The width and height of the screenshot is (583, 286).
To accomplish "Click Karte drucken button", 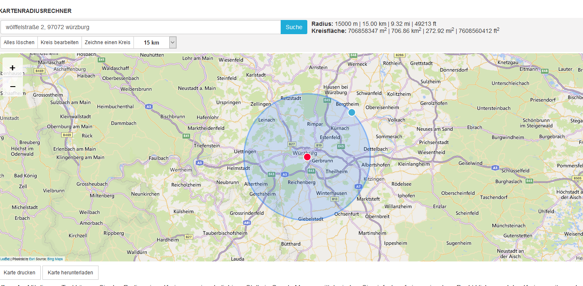I will tap(20, 273).
